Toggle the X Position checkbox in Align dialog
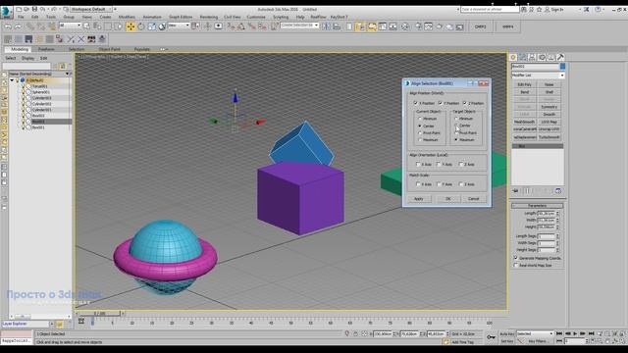 click(x=415, y=103)
